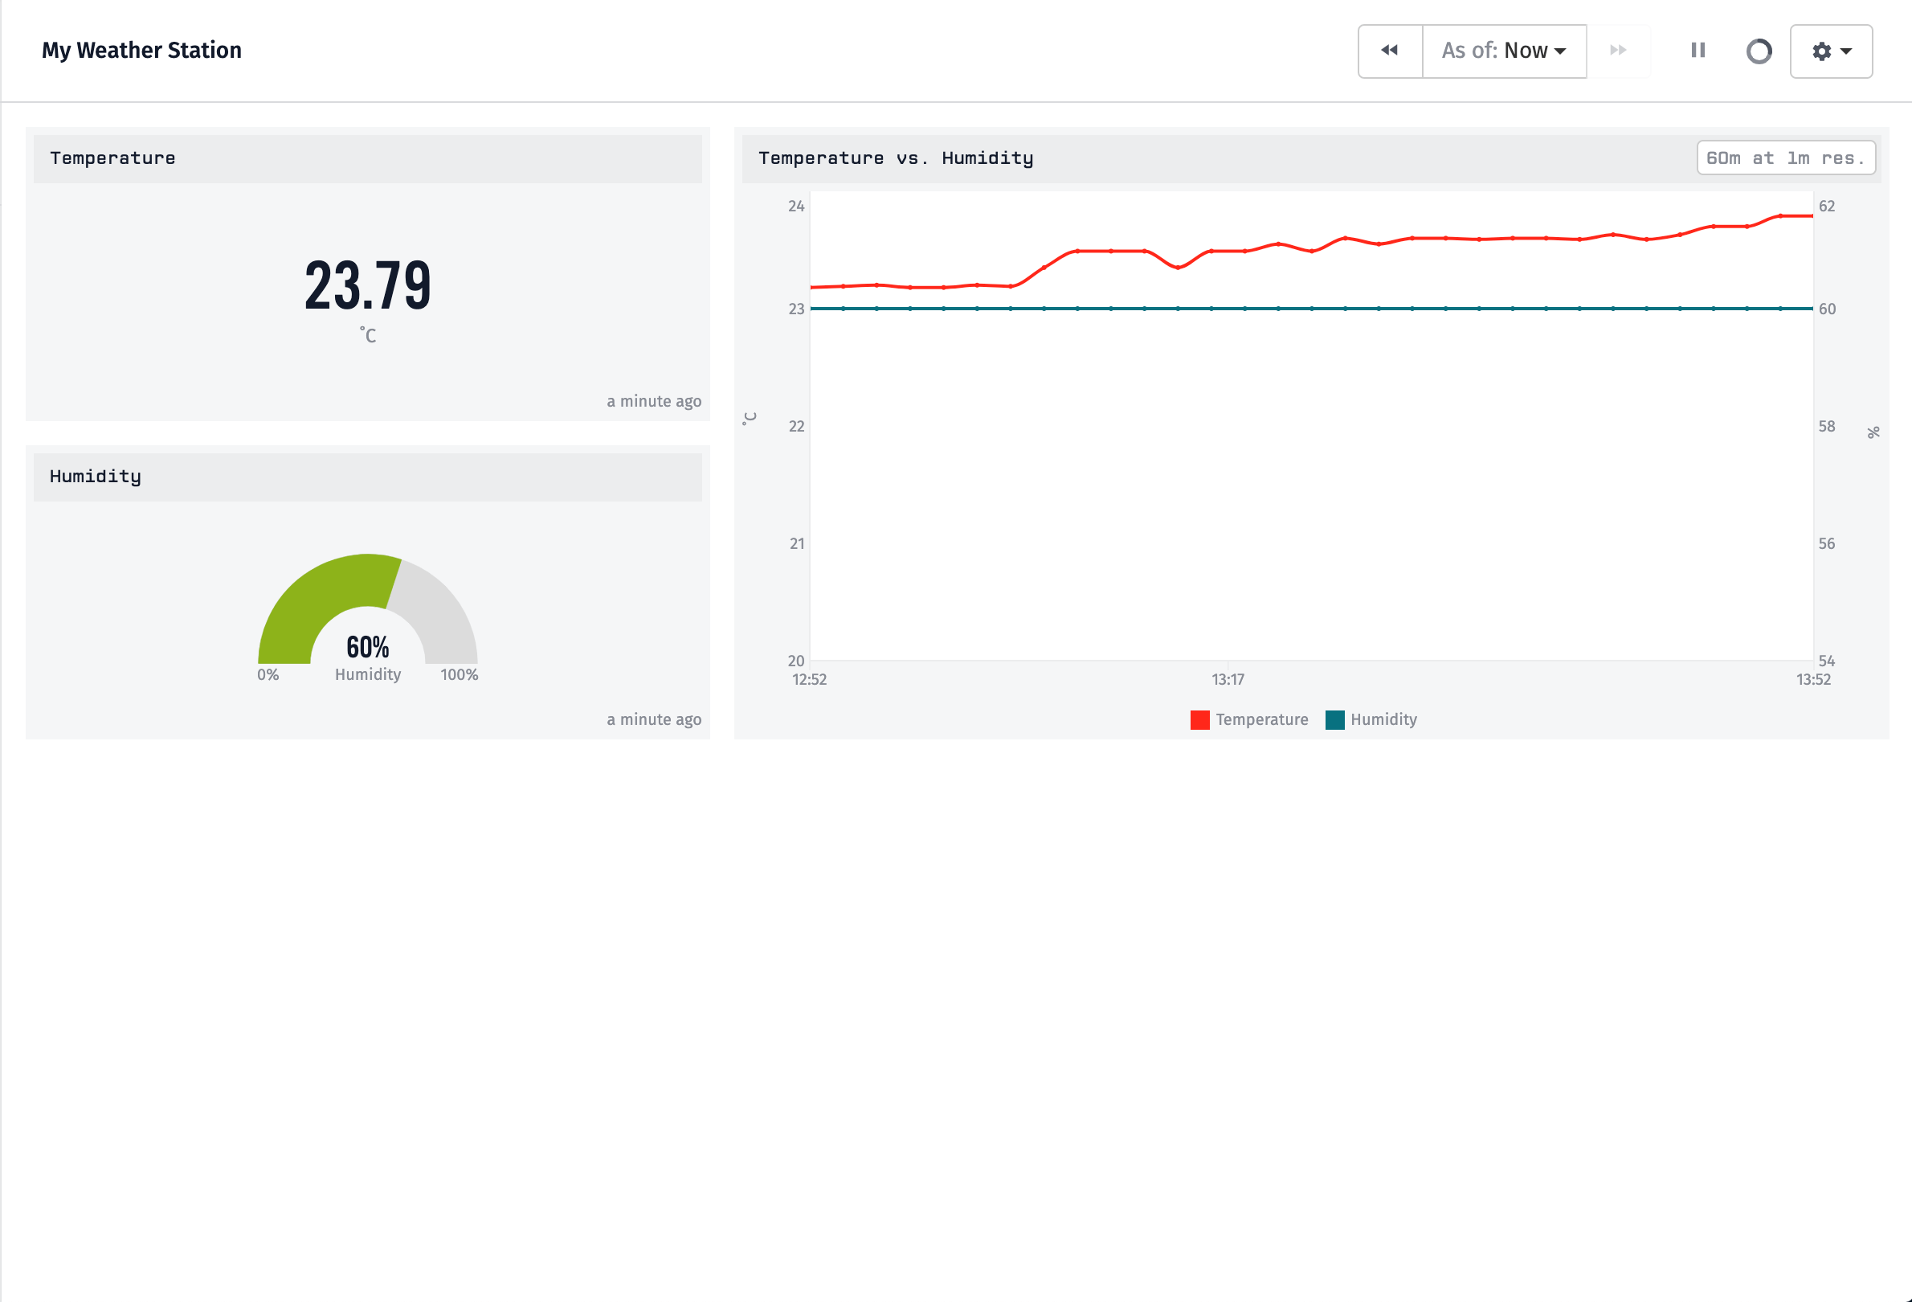
Task: Click the Temperature legend label
Action: [1261, 720]
